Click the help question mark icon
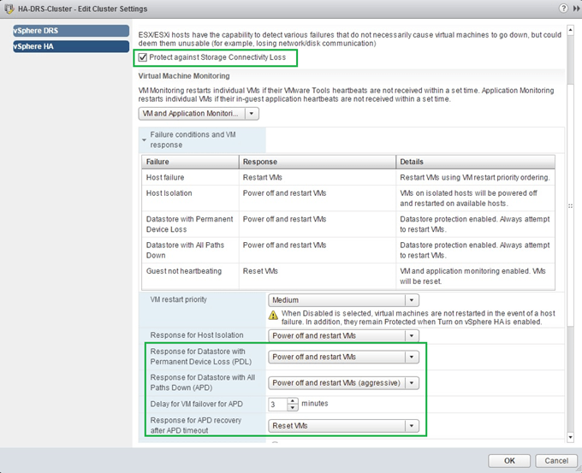 [563, 9]
